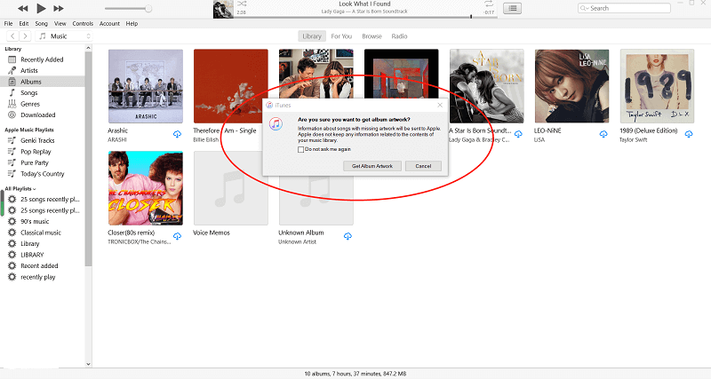This screenshot has width=711, height=379.
Task: Open the Arashic album cover
Action: coord(146,86)
